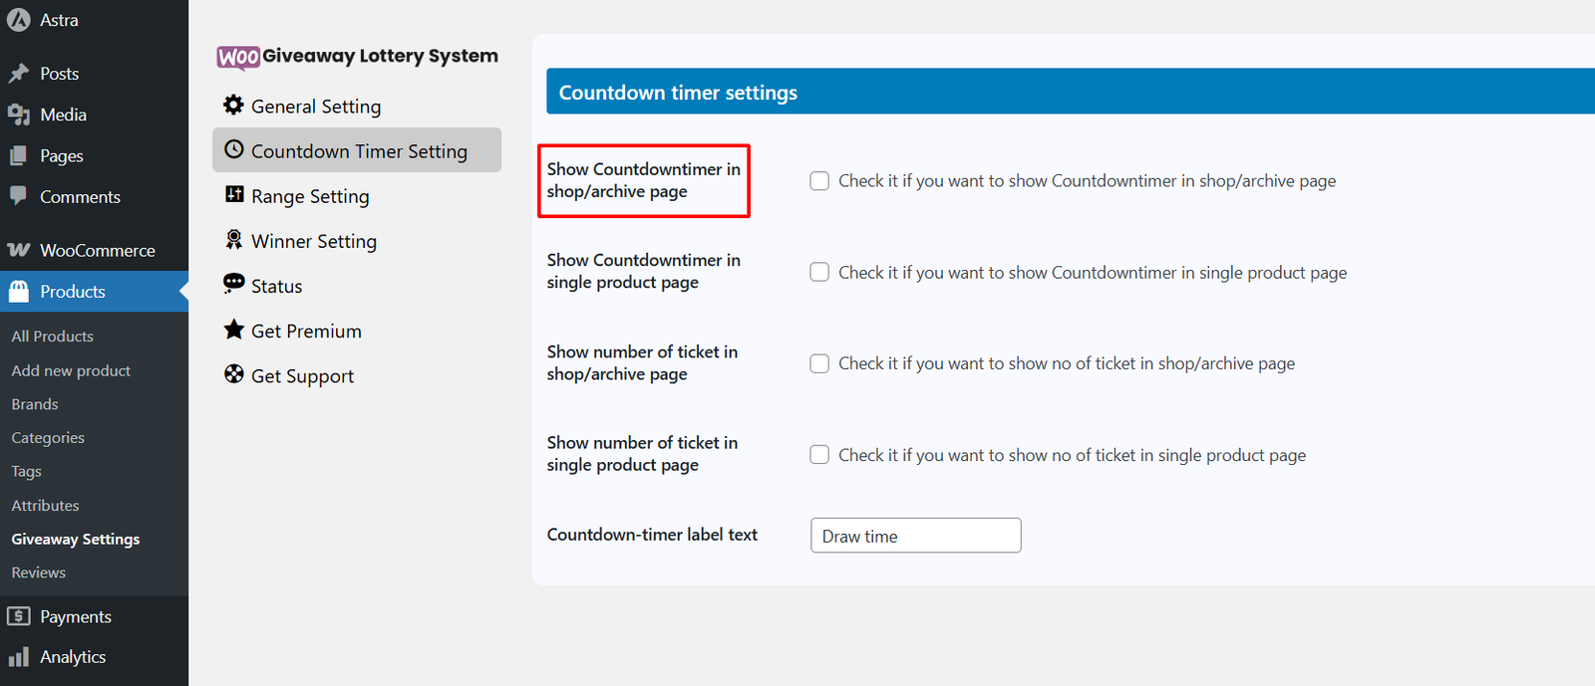
Task: Select the Add new product link
Action: [x=71, y=370]
